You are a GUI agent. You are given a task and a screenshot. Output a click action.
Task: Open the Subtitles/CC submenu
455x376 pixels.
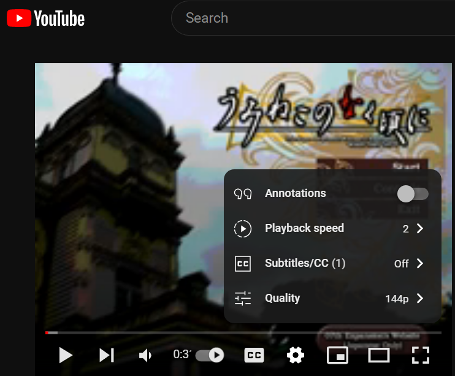pyautogui.click(x=332, y=263)
